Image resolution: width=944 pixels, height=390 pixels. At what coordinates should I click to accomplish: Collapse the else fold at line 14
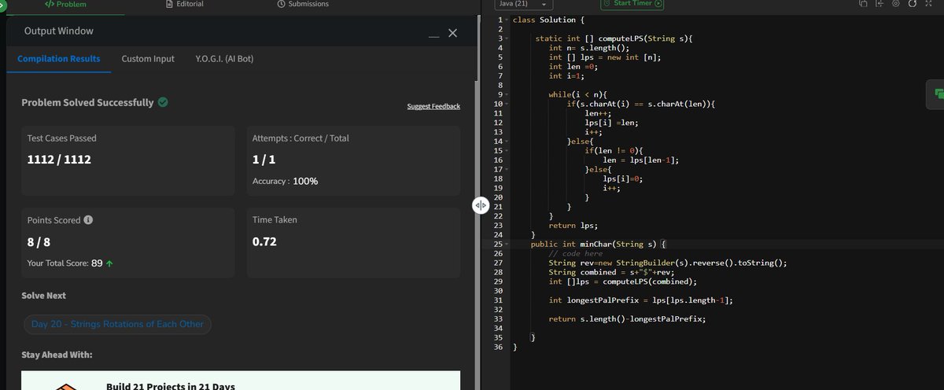point(507,142)
